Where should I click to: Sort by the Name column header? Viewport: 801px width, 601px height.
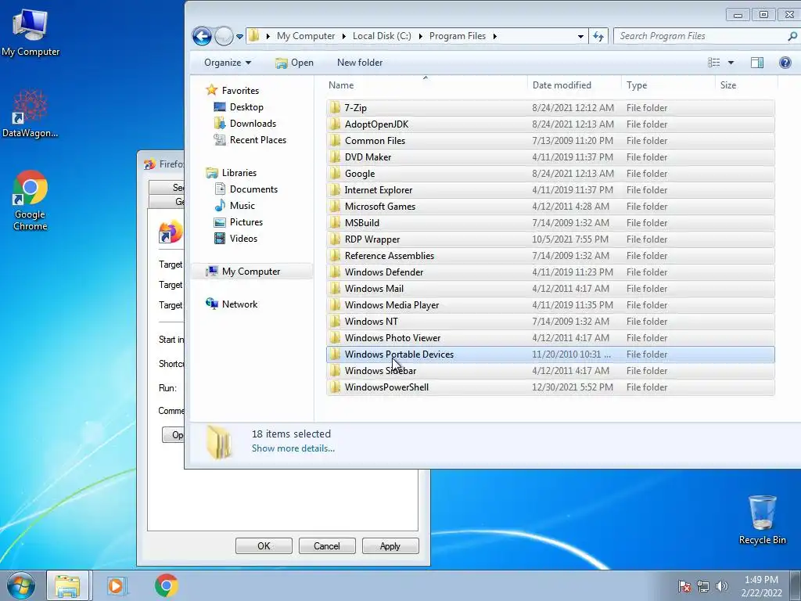(426, 85)
